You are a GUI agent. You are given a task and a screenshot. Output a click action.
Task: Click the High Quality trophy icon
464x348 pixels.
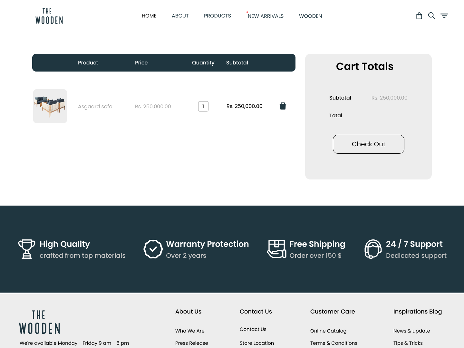pos(27,249)
